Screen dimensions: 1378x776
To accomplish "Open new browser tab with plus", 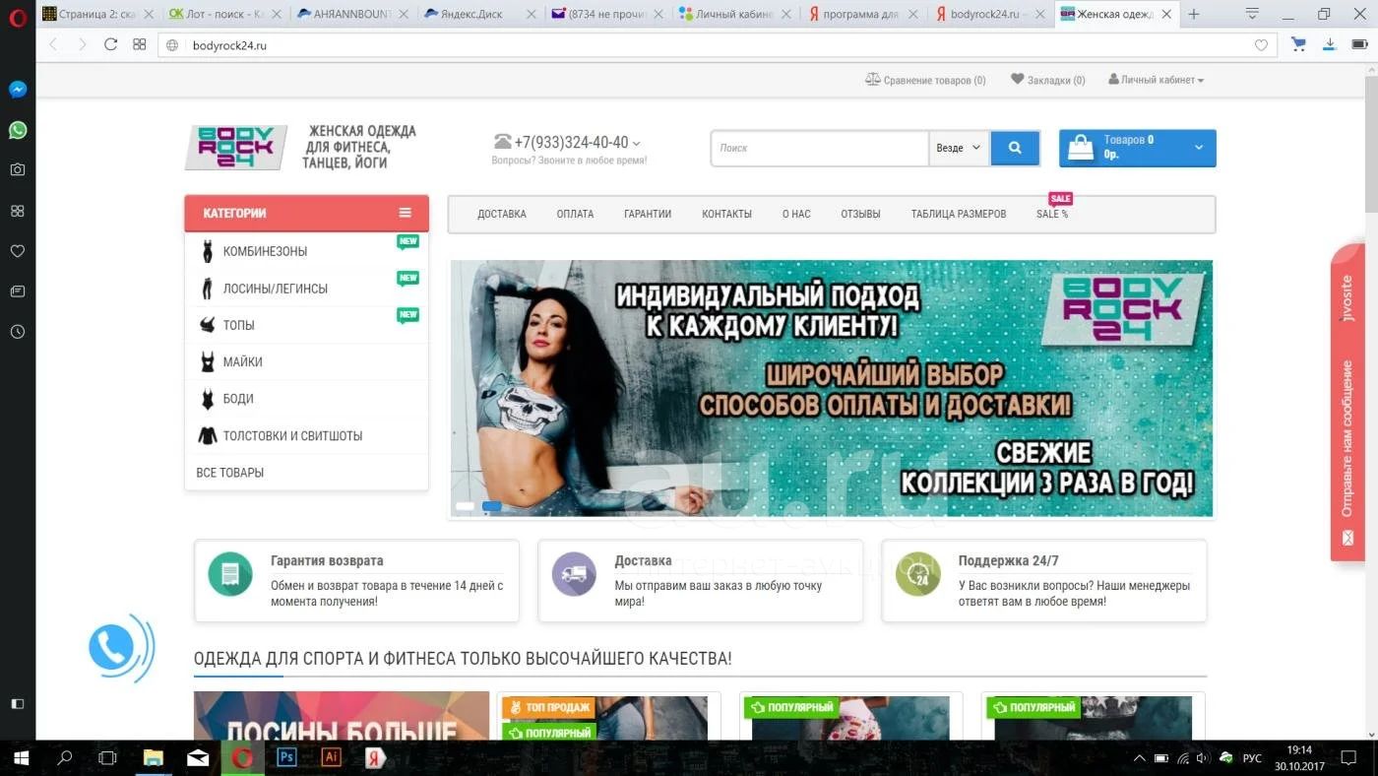I will pyautogui.click(x=1193, y=14).
